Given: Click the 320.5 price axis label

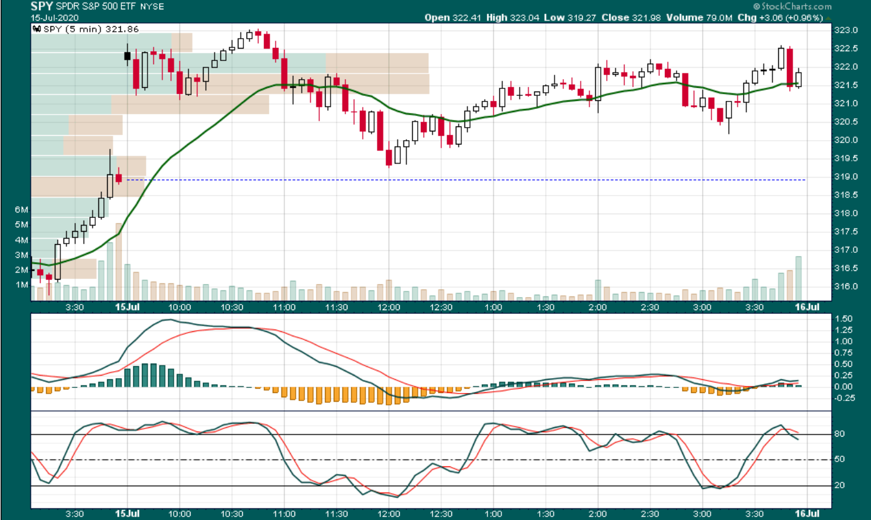Looking at the screenshot, I should (845, 121).
